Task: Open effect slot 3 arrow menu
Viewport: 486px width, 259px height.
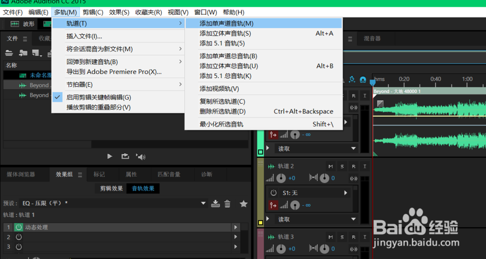Action: click(236, 247)
